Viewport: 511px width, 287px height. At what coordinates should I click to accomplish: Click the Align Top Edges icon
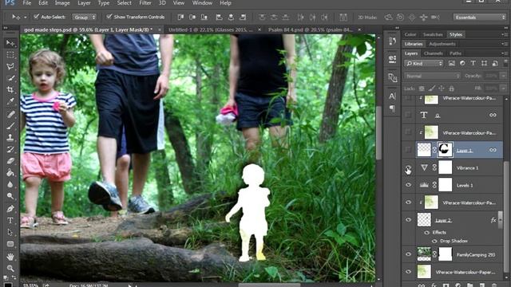coord(180,17)
